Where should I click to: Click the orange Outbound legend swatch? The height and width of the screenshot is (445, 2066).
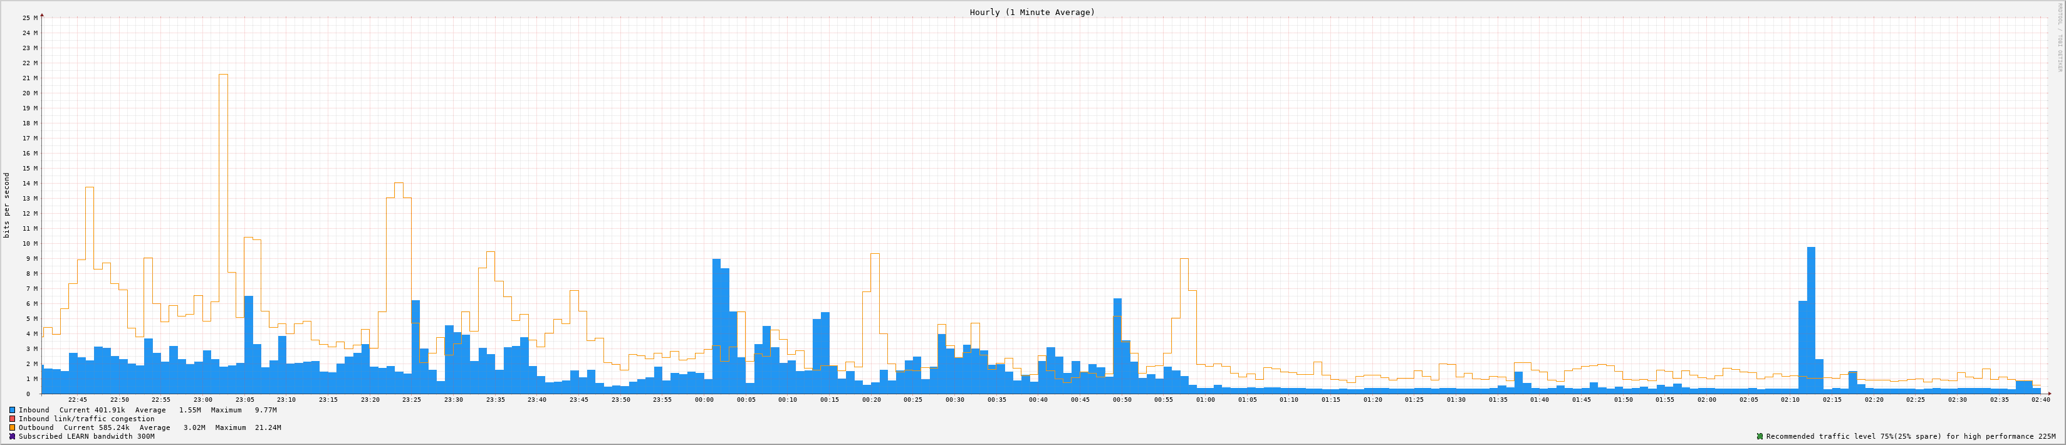pos(12,427)
